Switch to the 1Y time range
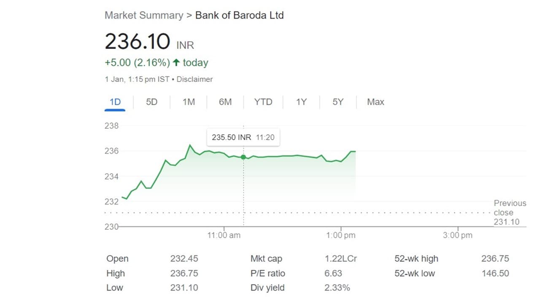540x304 pixels. coord(301,102)
